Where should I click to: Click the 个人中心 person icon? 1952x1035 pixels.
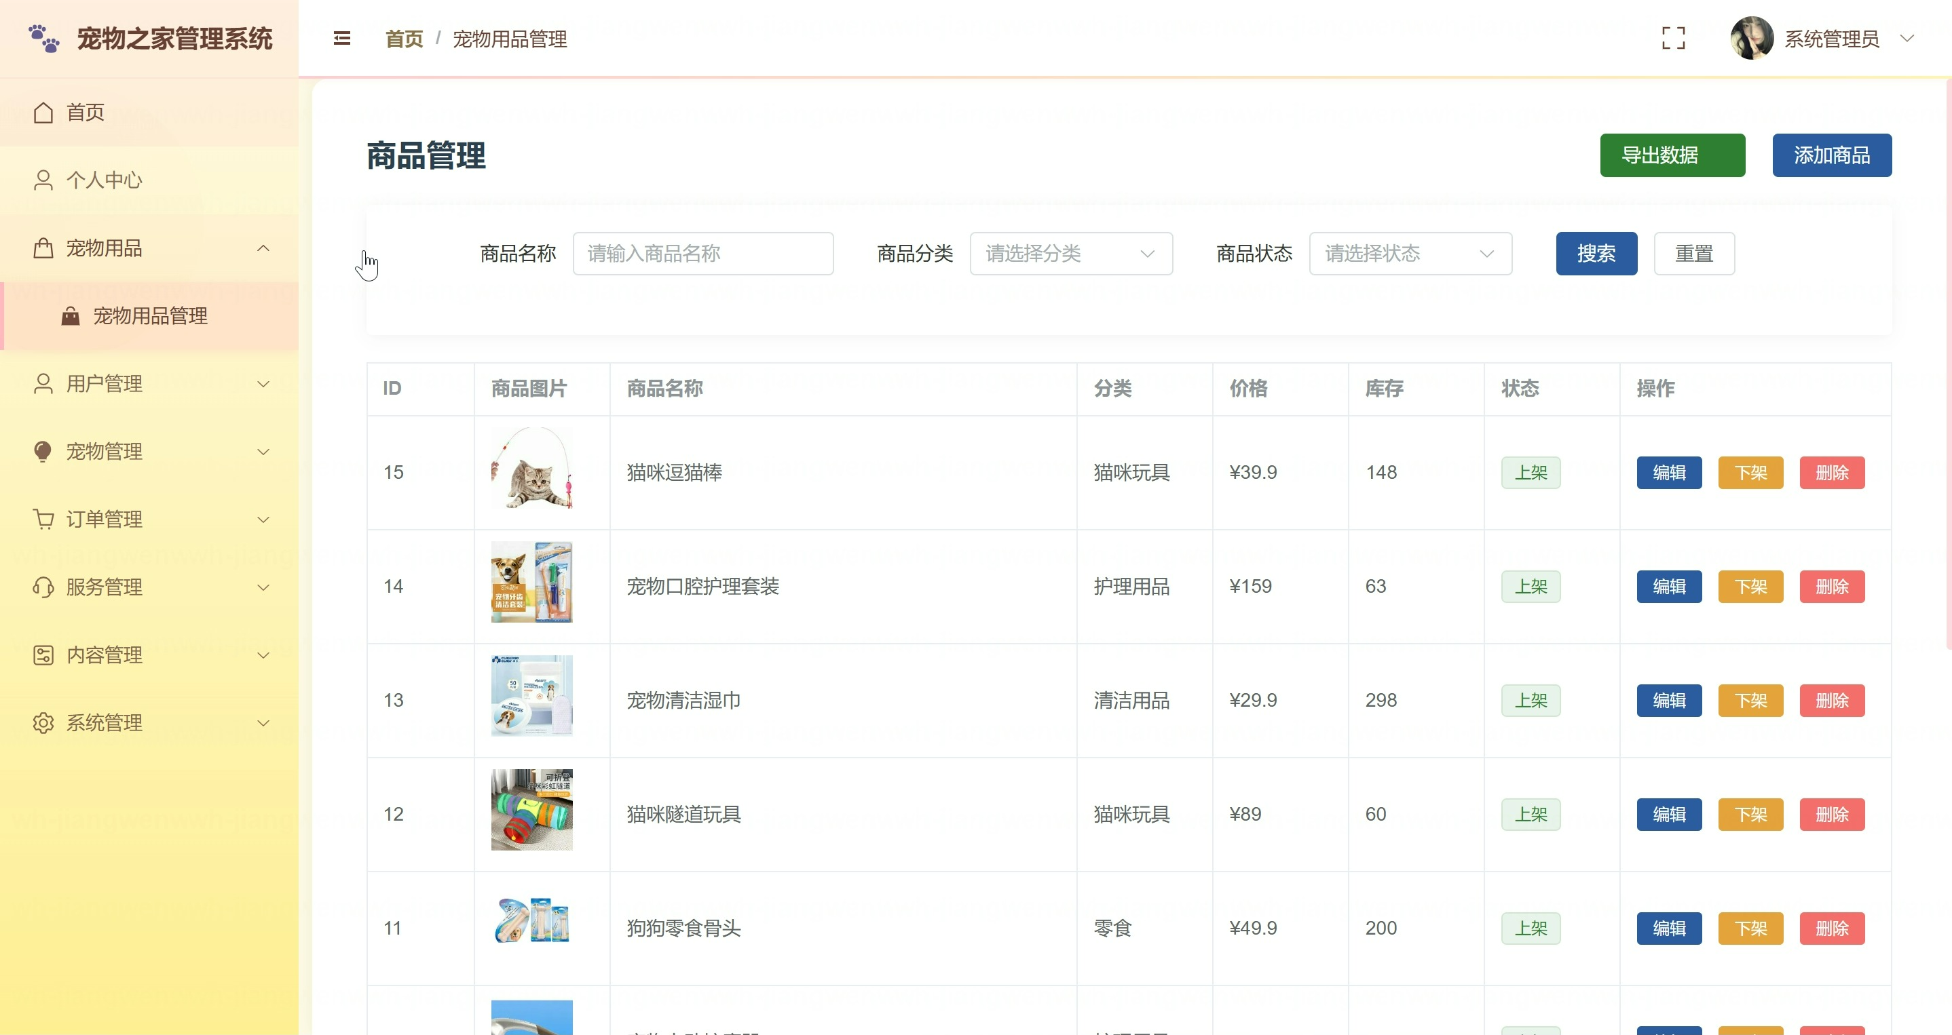43,180
